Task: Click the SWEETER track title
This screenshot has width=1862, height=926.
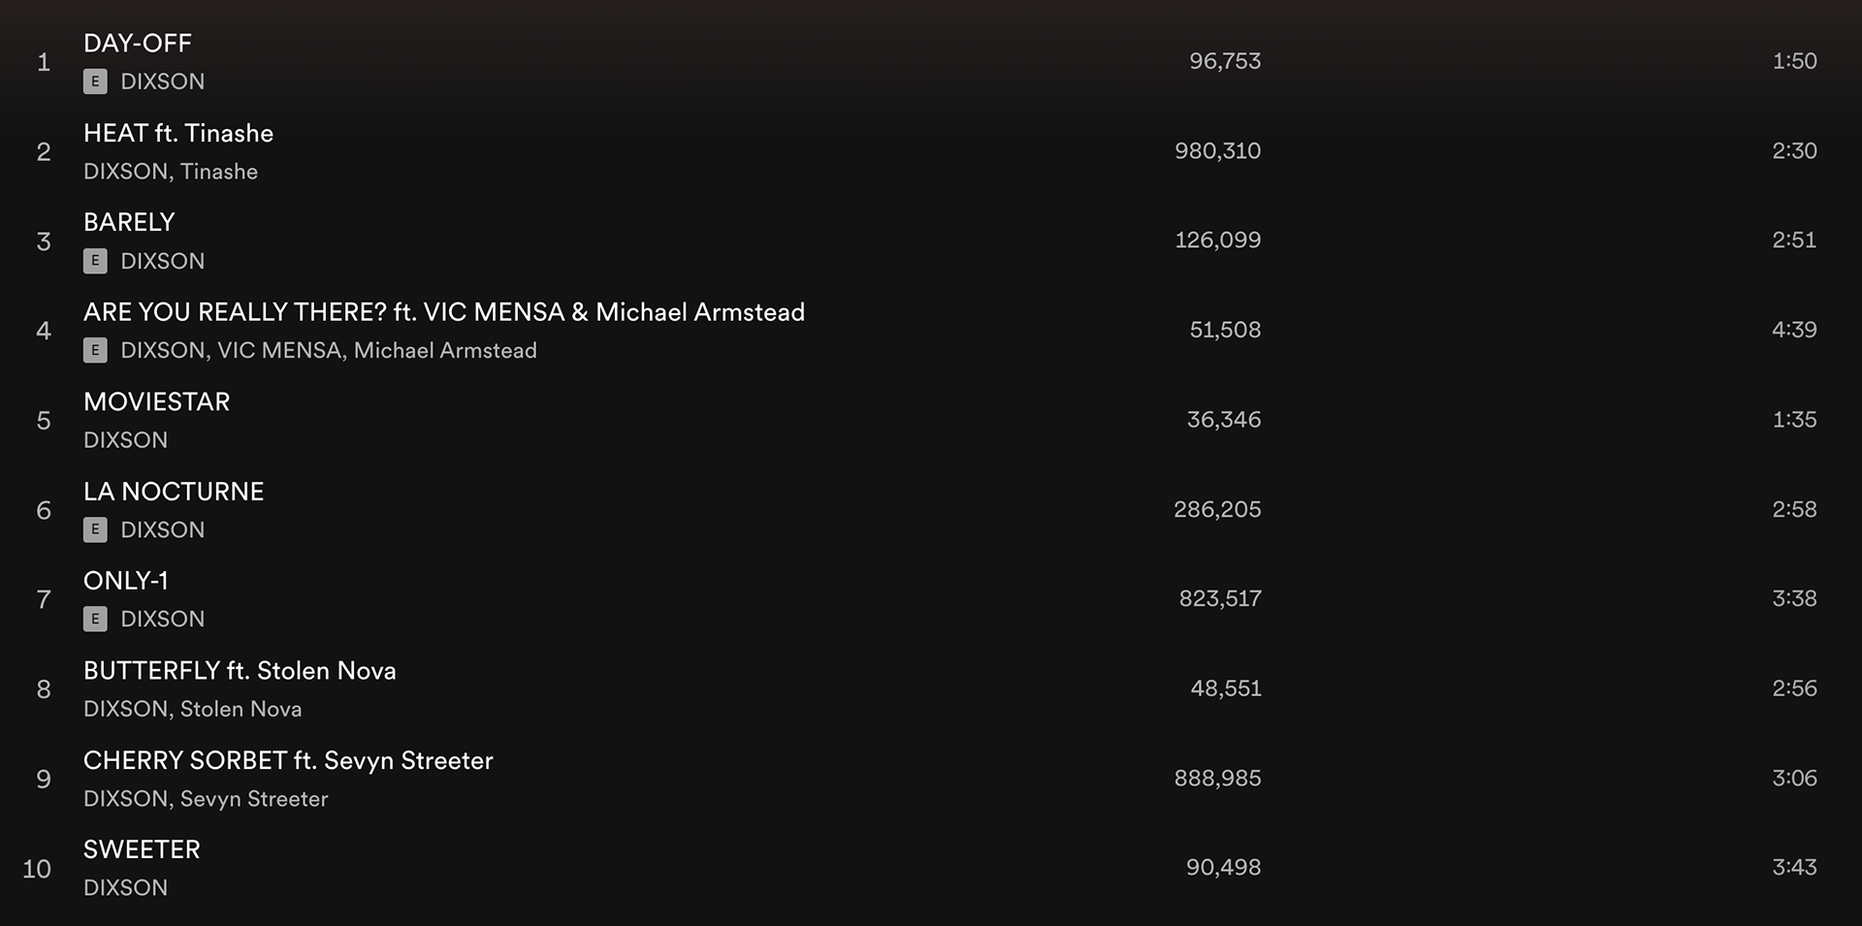Action: click(142, 849)
